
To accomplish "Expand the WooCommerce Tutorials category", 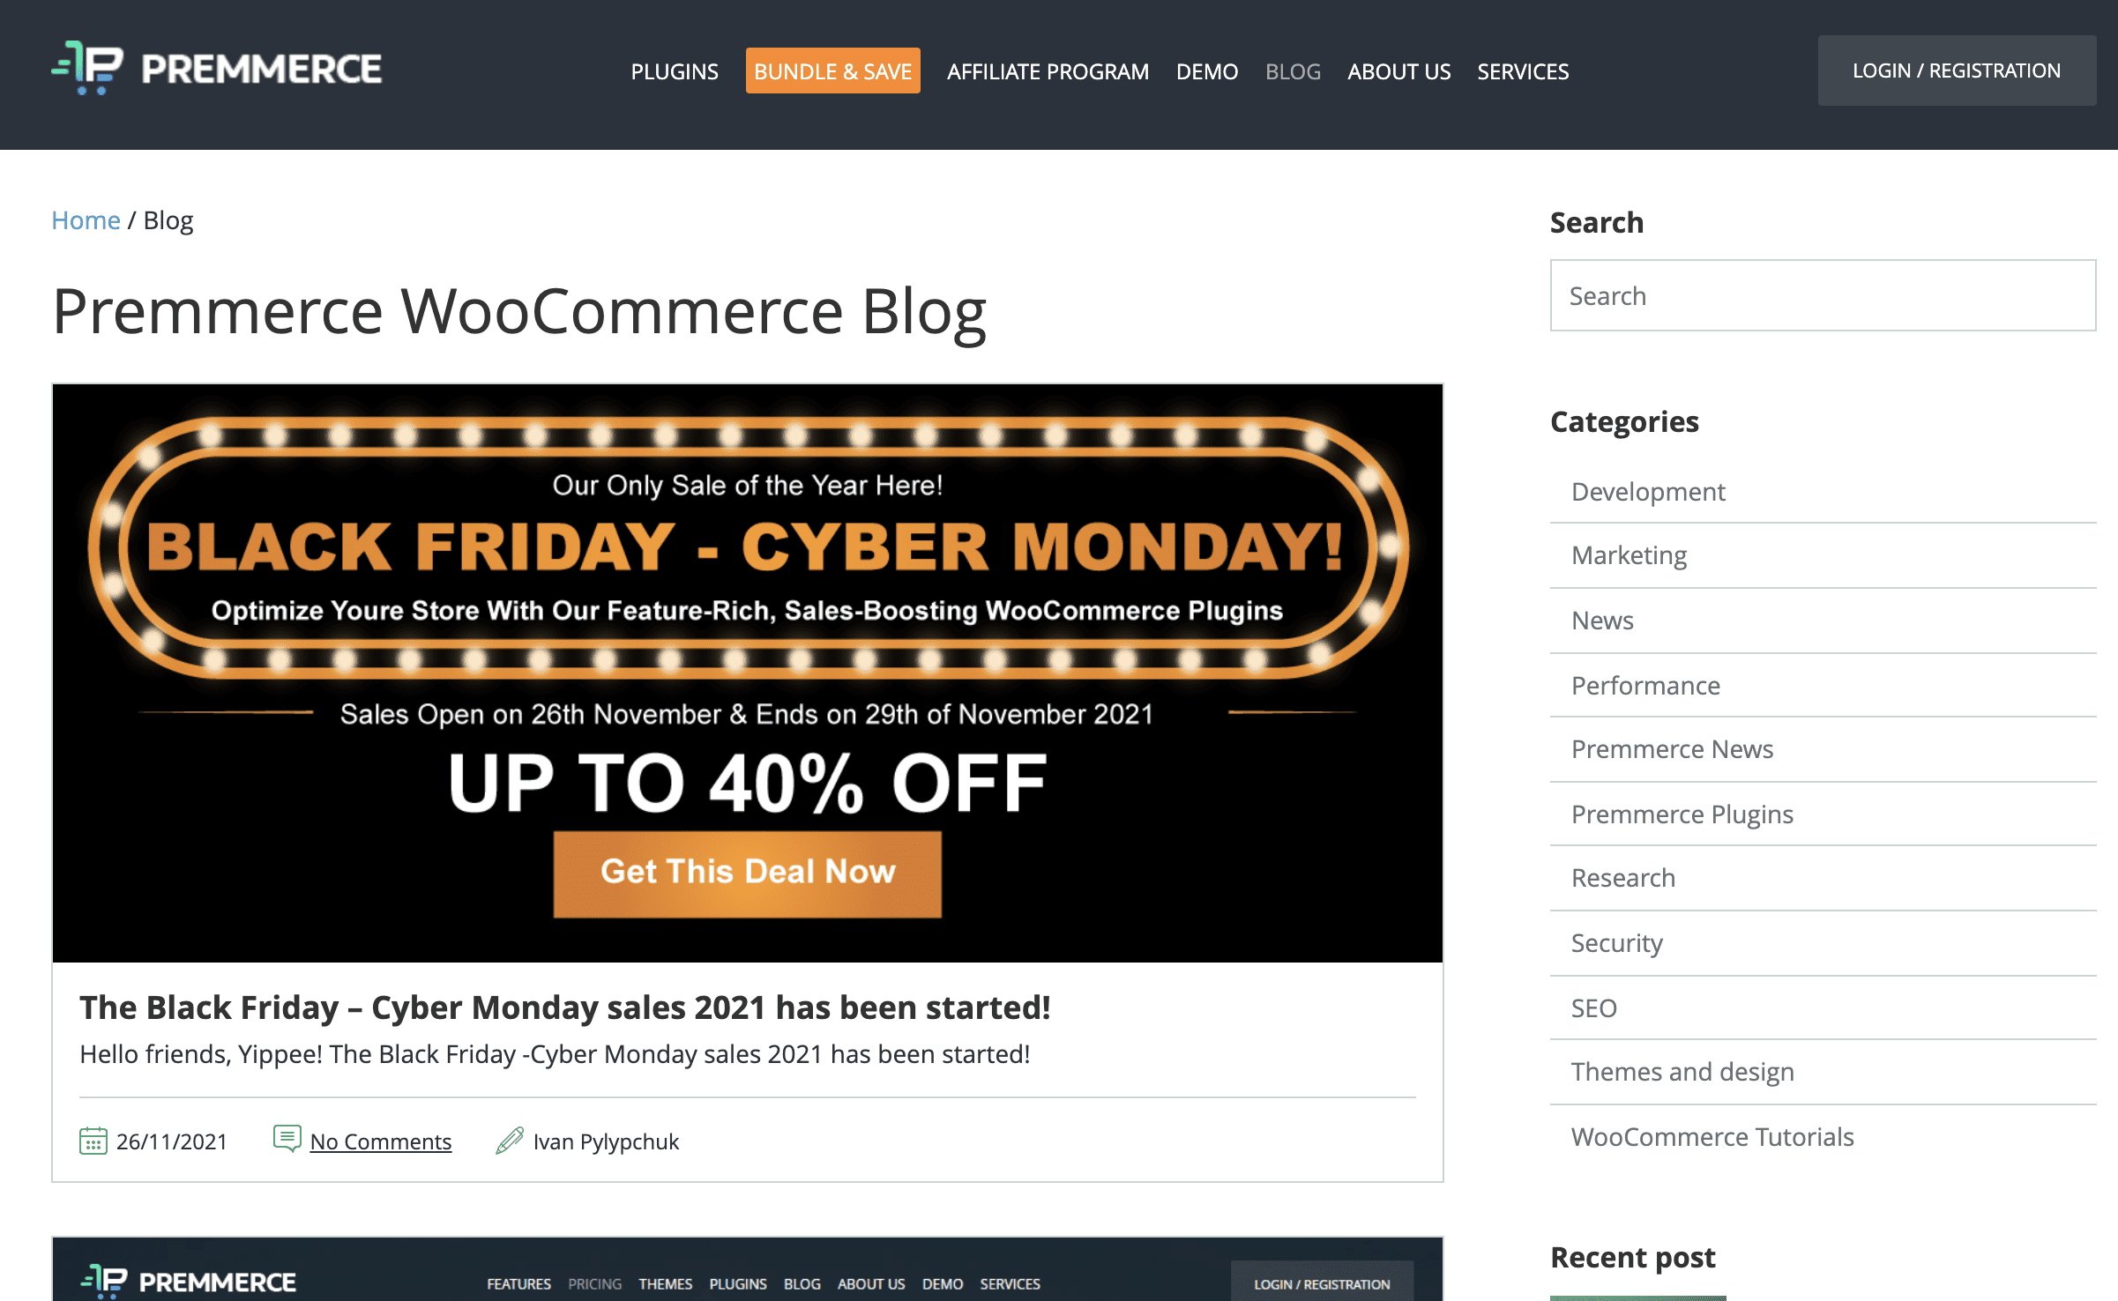I will click(1712, 1136).
